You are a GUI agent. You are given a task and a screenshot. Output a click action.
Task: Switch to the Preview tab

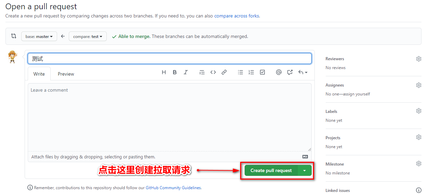pos(66,74)
